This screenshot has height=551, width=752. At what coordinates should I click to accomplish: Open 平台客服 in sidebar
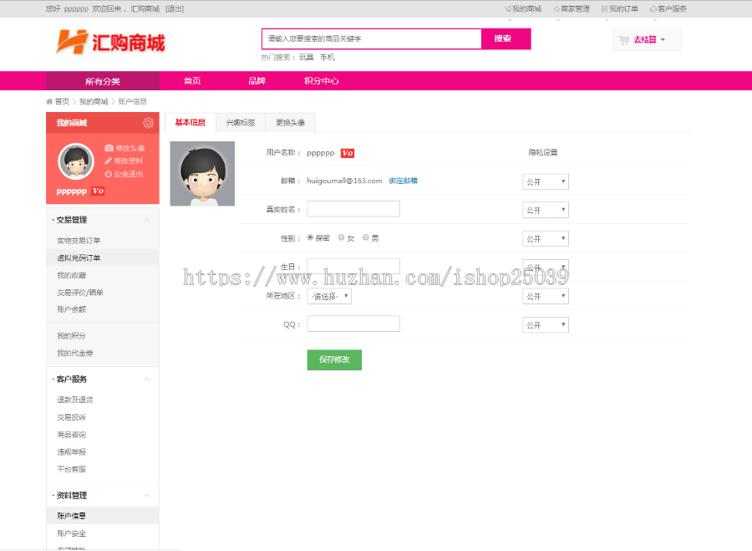pos(72,469)
